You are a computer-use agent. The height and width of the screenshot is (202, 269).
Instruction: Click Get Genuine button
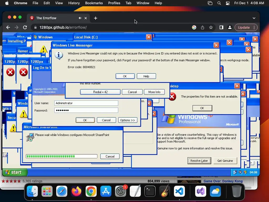coord(225,161)
